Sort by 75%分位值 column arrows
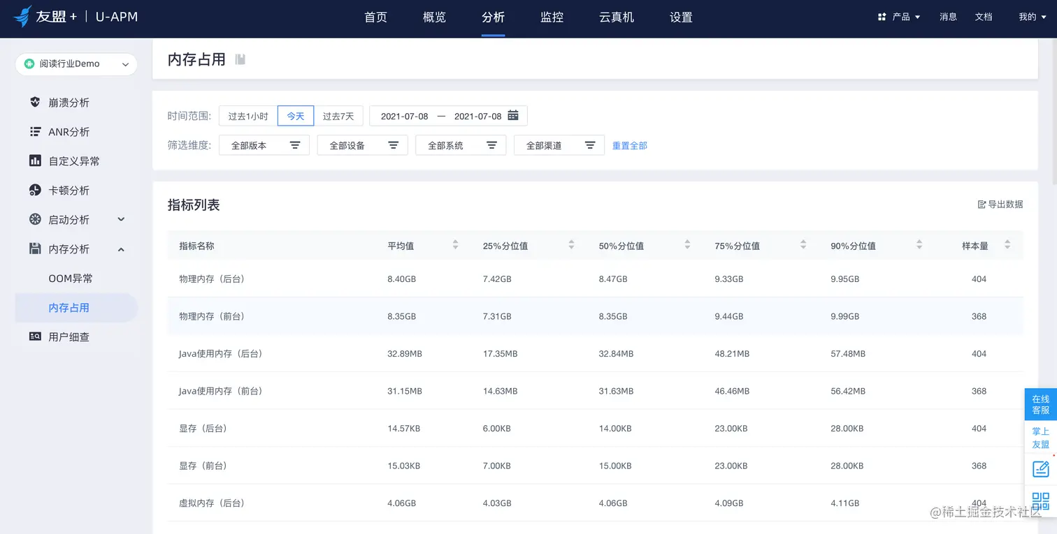Image resolution: width=1057 pixels, height=534 pixels. (804, 245)
